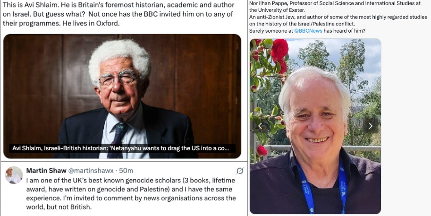Open the Avi Shlaim article preview image
The width and height of the screenshot is (431, 216).
122,96
